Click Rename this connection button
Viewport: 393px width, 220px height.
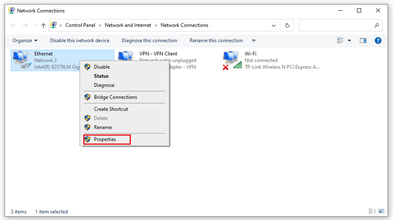tap(216, 41)
